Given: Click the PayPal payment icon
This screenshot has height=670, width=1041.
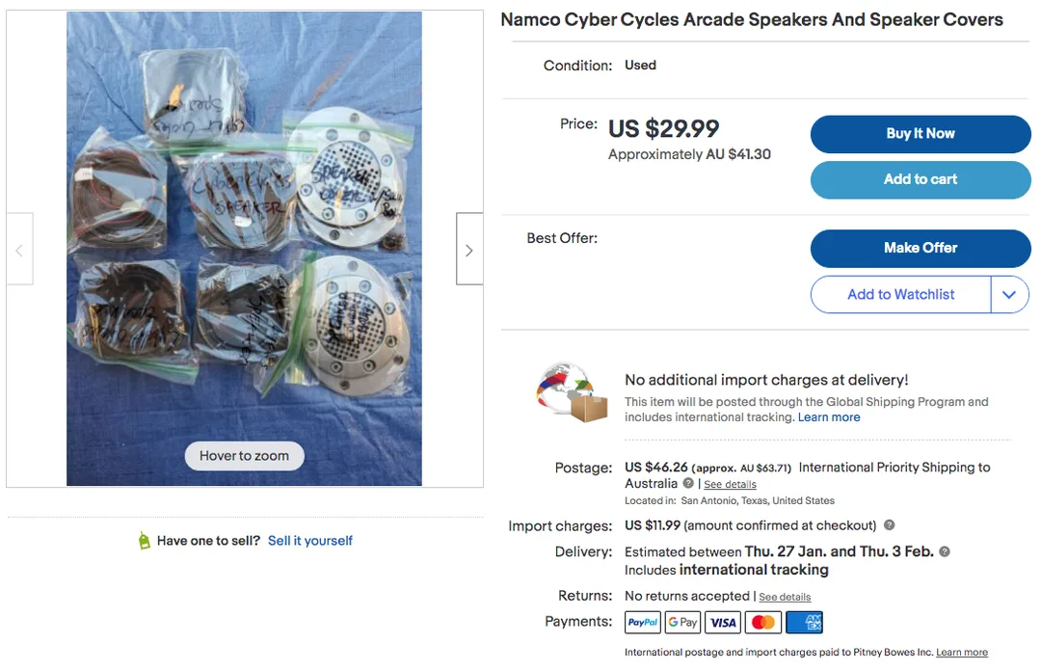Looking at the screenshot, I should pyautogui.click(x=643, y=623).
